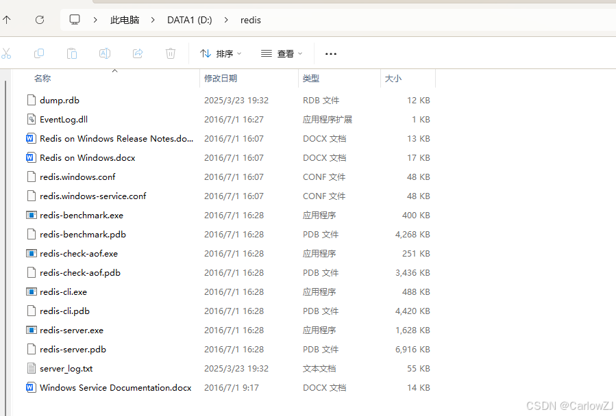This screenshot has height=416, width=616.
Task: Select the file name server_log.txt
Action: (66, 369)
